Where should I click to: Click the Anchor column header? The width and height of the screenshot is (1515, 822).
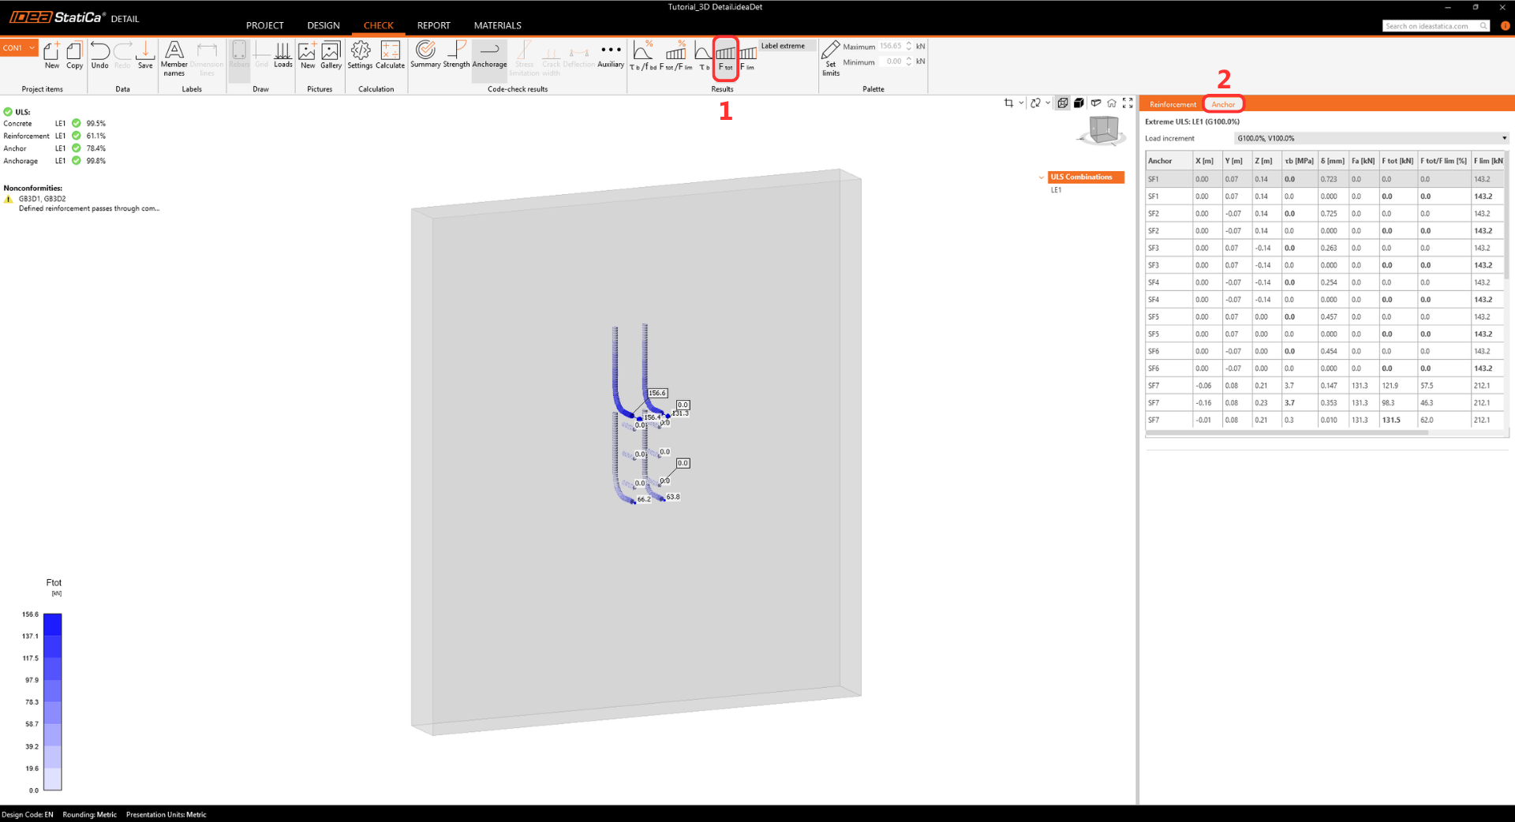click(x=1169, y=161)
